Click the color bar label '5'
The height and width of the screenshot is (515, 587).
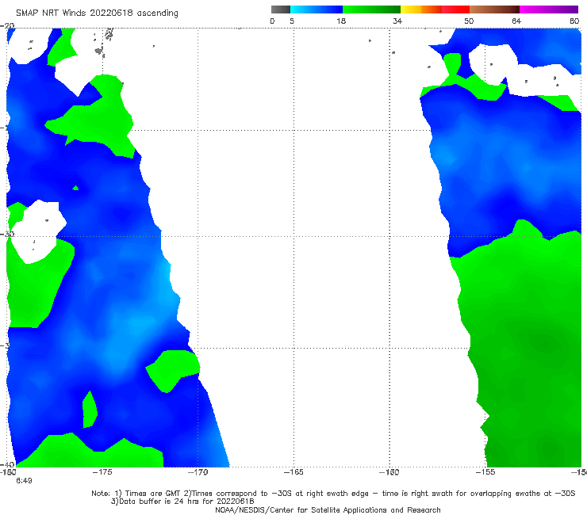click(x=292, y=21)
